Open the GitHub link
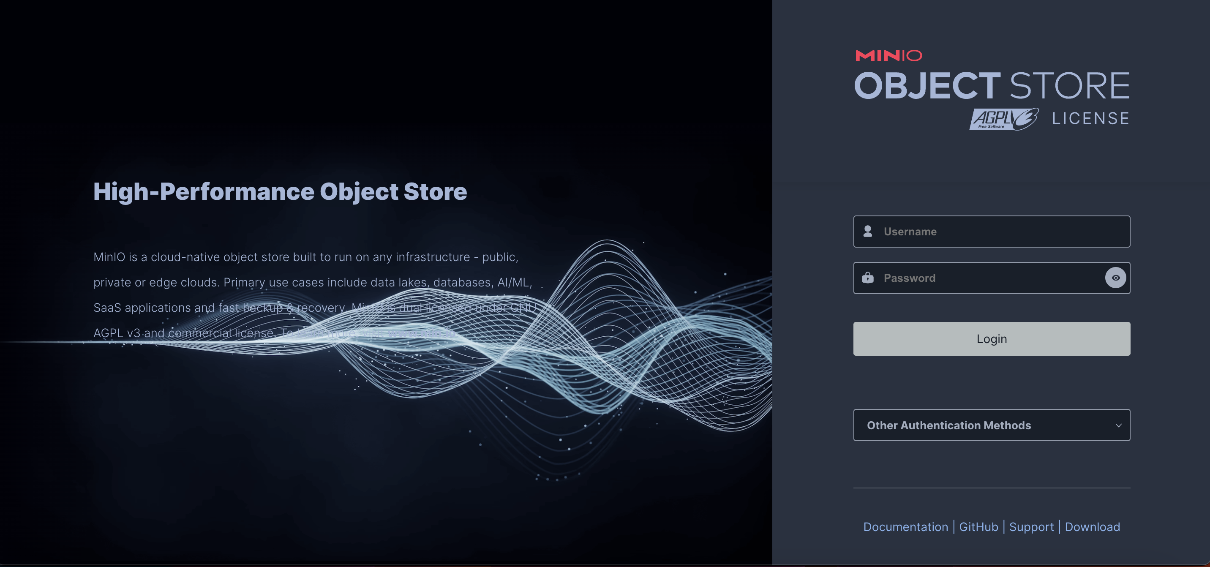The width and height of the screenshot is (1210, 567). point(978,526)
